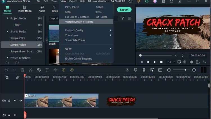Switch to grid view icon

(x=130, y=18)
